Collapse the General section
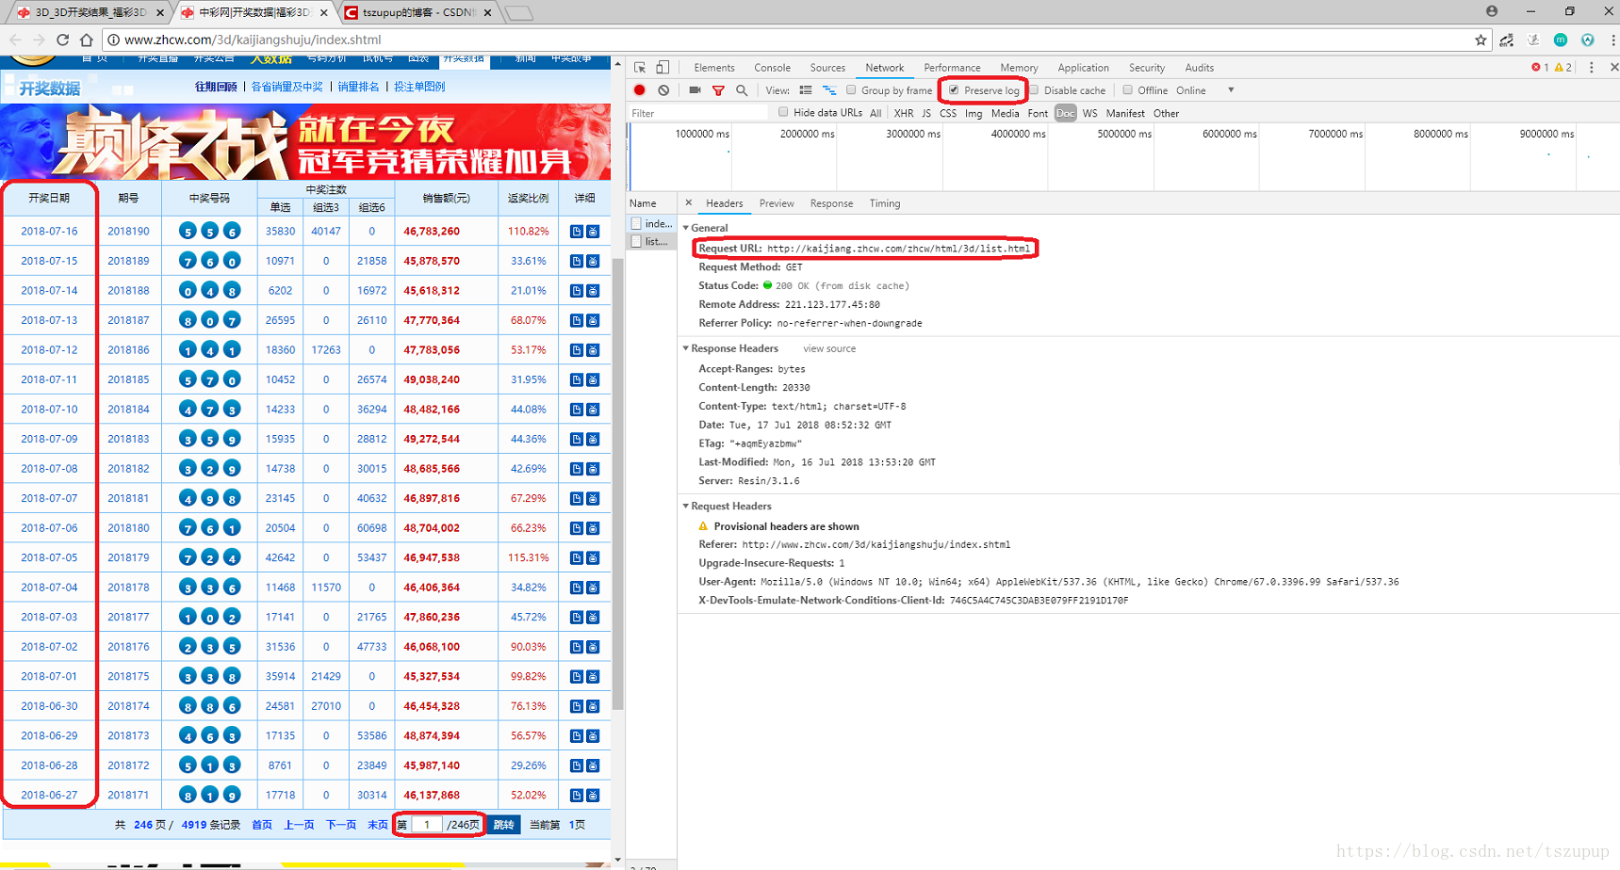This screenshot has height=870, width=1620. (686, 228)
